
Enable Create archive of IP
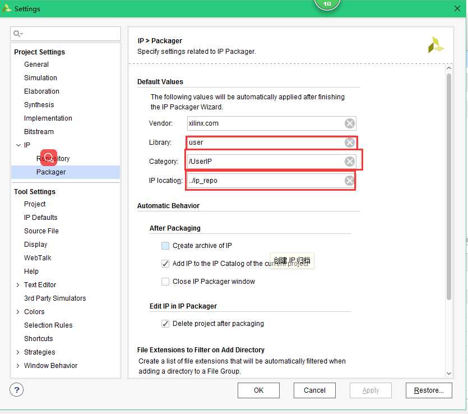[165, 246]
